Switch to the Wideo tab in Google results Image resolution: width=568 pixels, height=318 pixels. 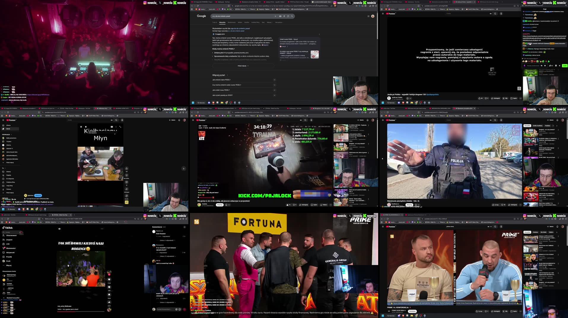240,22
